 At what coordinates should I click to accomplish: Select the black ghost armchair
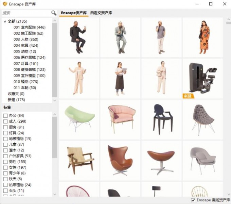[161, 120]
